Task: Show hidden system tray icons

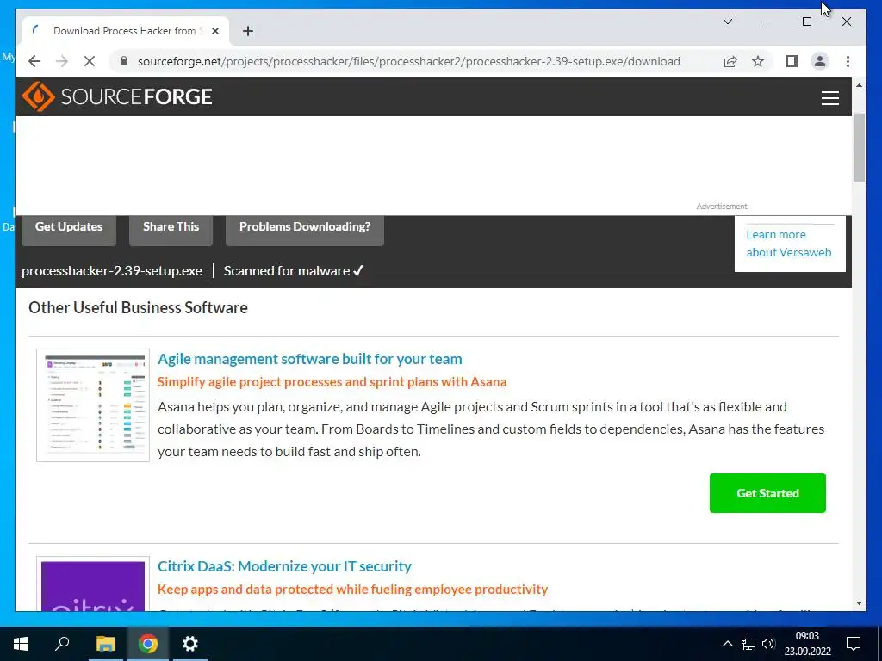Action: (727, 644)
